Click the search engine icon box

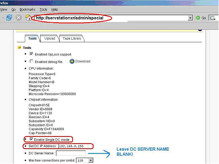point(213,18)
